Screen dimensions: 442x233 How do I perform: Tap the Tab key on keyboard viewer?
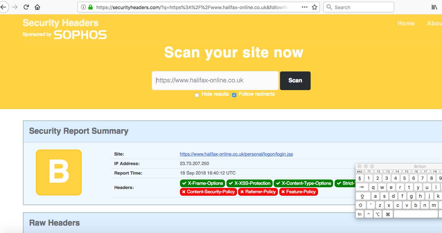click(x=362, y=187)
